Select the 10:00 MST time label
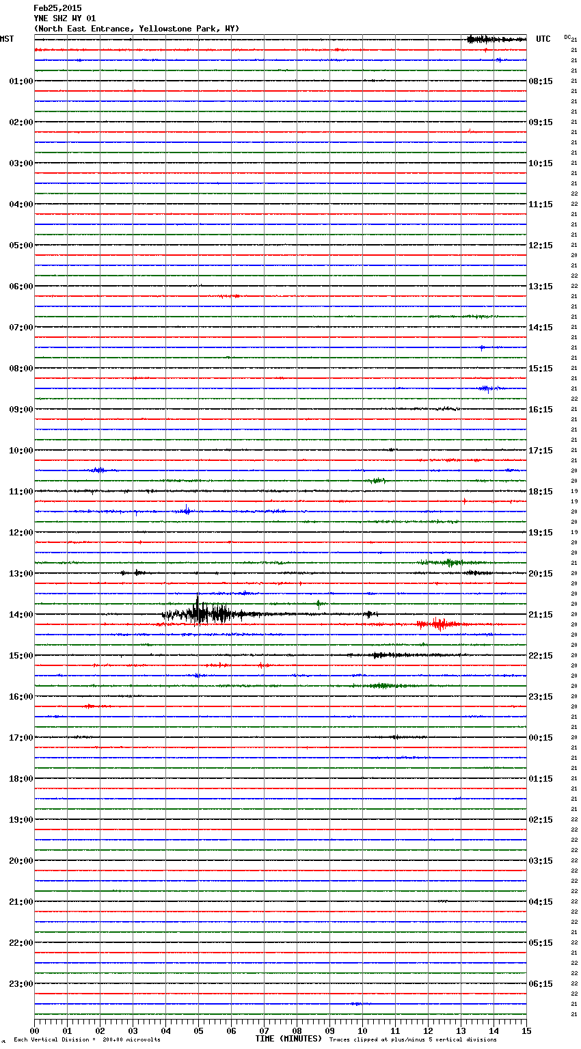 click(x=21, y=451)
